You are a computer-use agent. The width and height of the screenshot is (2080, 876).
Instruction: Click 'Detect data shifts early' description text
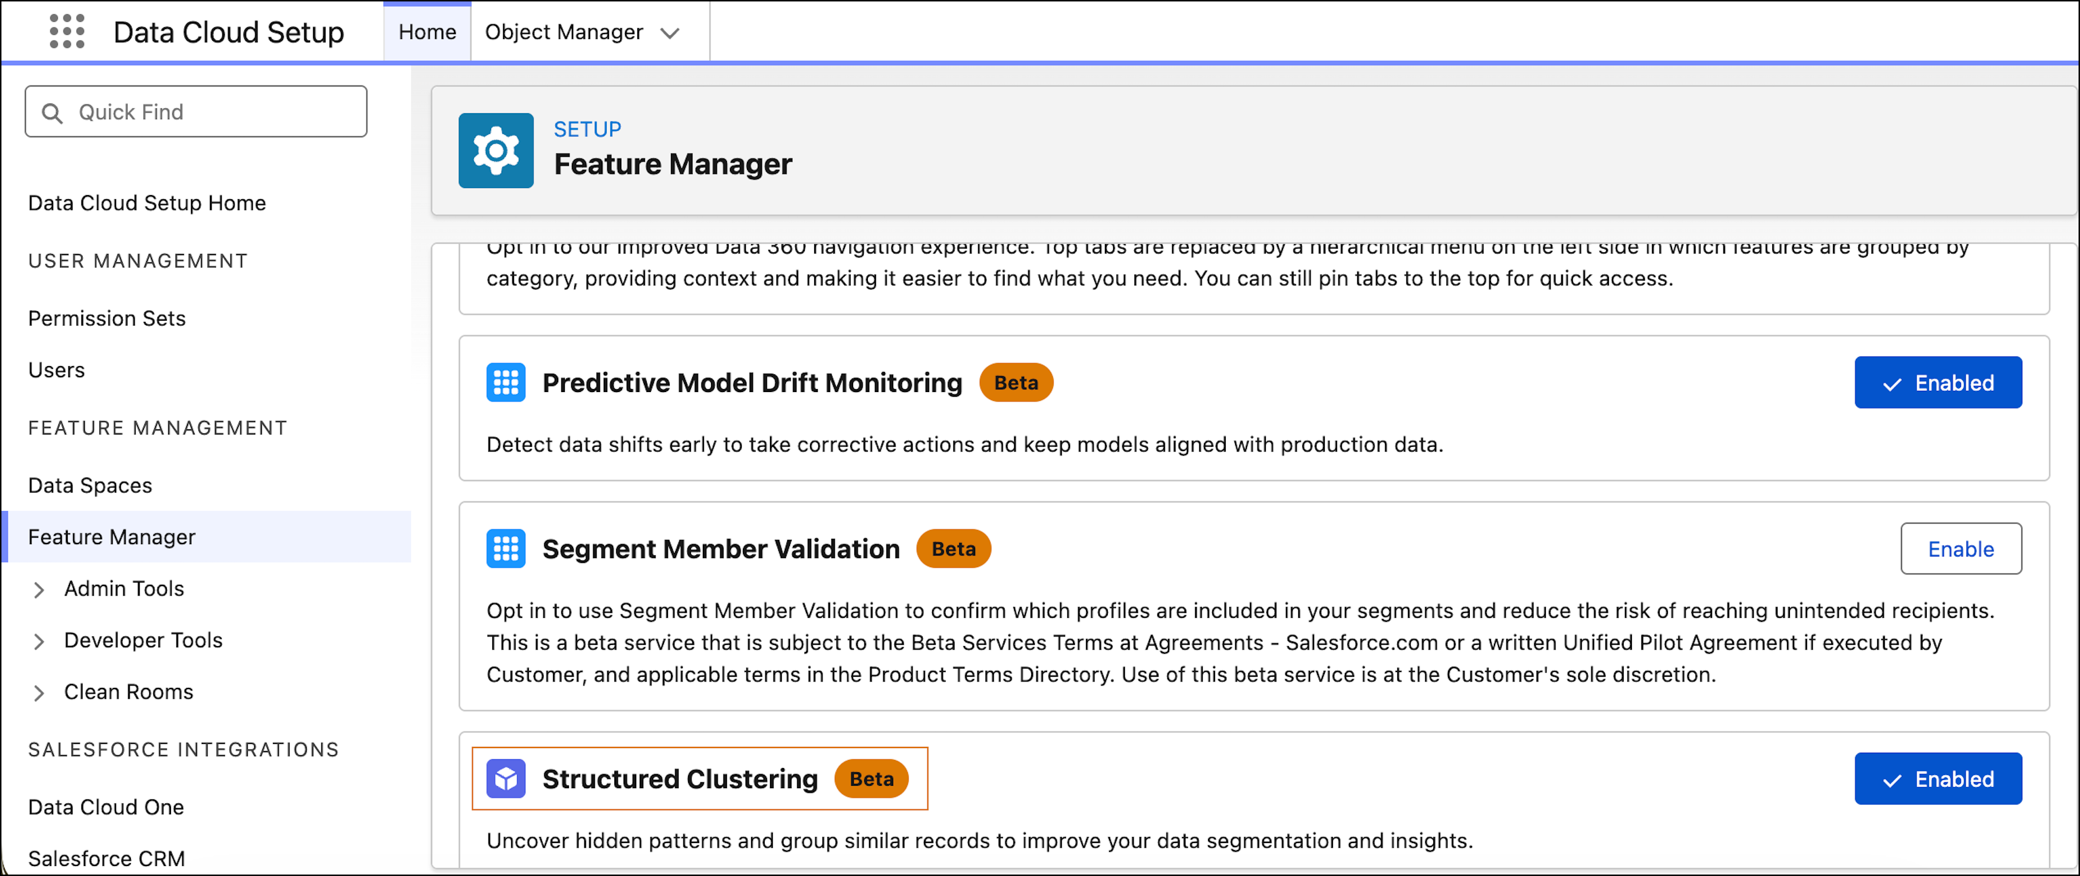(965, 445)
